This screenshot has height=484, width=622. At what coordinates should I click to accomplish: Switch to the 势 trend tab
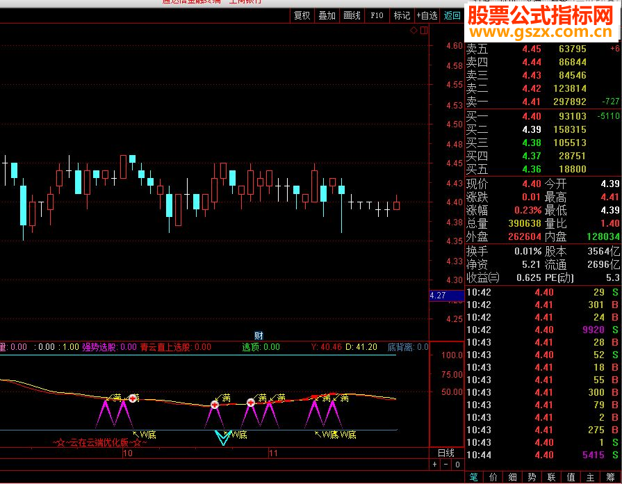click(x=532, y=477)
